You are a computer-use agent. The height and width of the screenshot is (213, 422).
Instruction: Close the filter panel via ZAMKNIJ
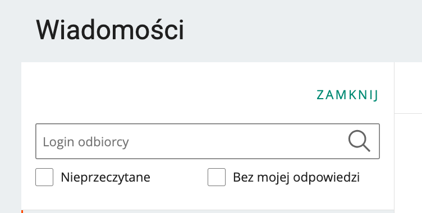click(347, 95)
